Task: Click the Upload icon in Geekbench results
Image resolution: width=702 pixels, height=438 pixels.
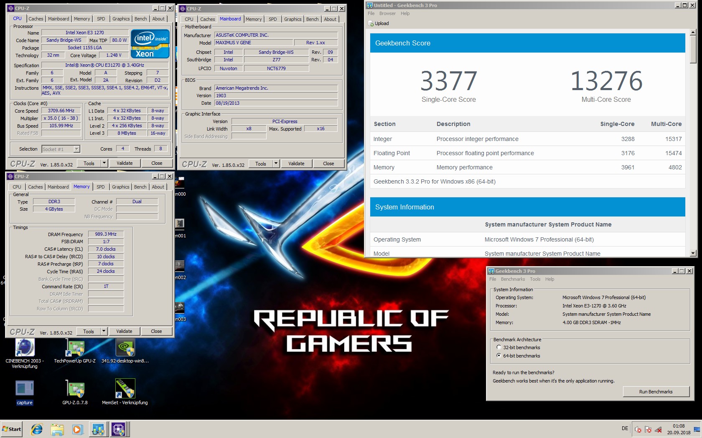Action: click(371, 23)
